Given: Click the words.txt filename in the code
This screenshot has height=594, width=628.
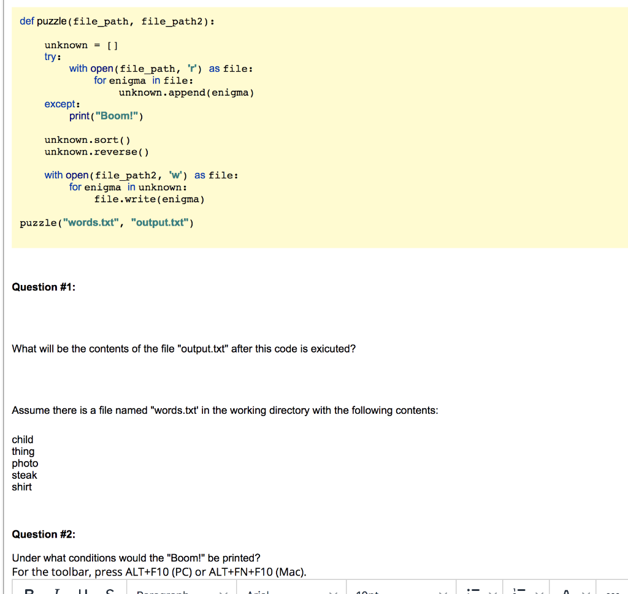Looking at the screenshot, I should (91, 222).
